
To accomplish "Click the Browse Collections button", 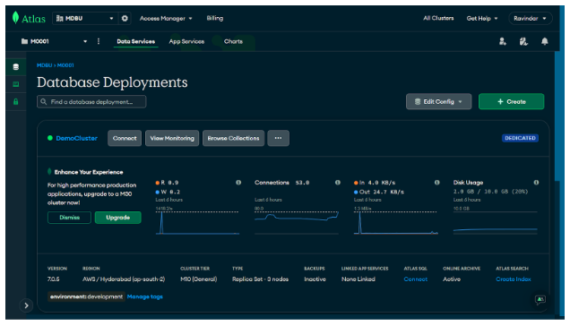I will (x=233, y=138).
